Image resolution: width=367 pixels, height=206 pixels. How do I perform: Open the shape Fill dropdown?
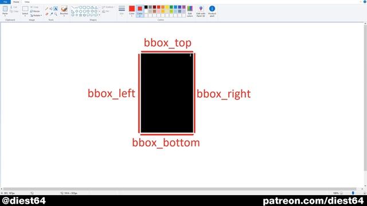(x=106, y=11)
